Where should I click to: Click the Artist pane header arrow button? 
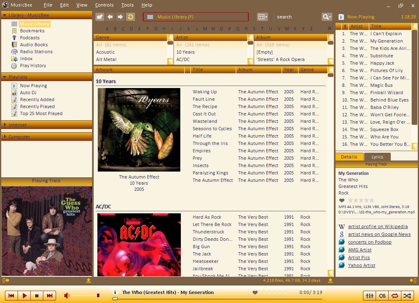[x=250, y=37]
